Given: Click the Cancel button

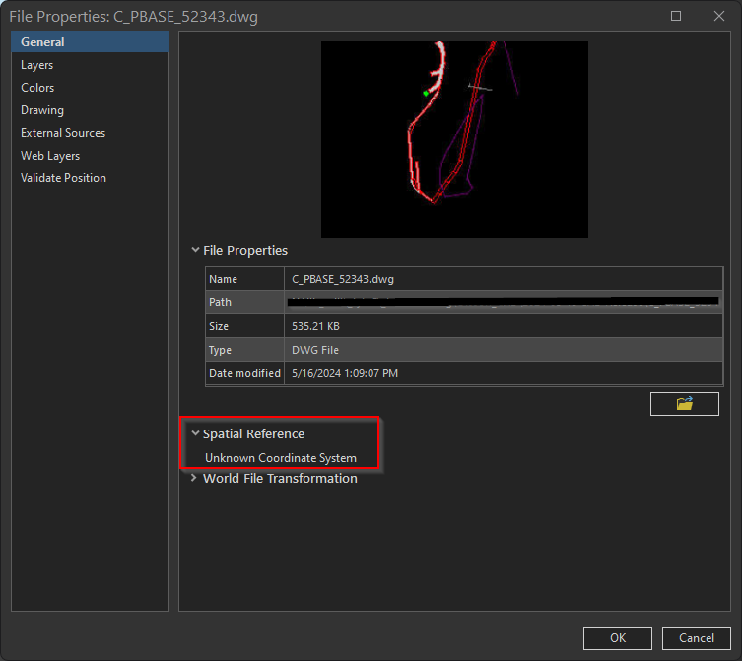Looking at the screenshot, I should click(696, 637).
